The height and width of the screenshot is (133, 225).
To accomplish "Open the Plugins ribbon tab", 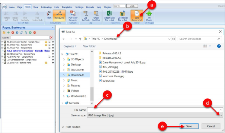I will 107,7.
